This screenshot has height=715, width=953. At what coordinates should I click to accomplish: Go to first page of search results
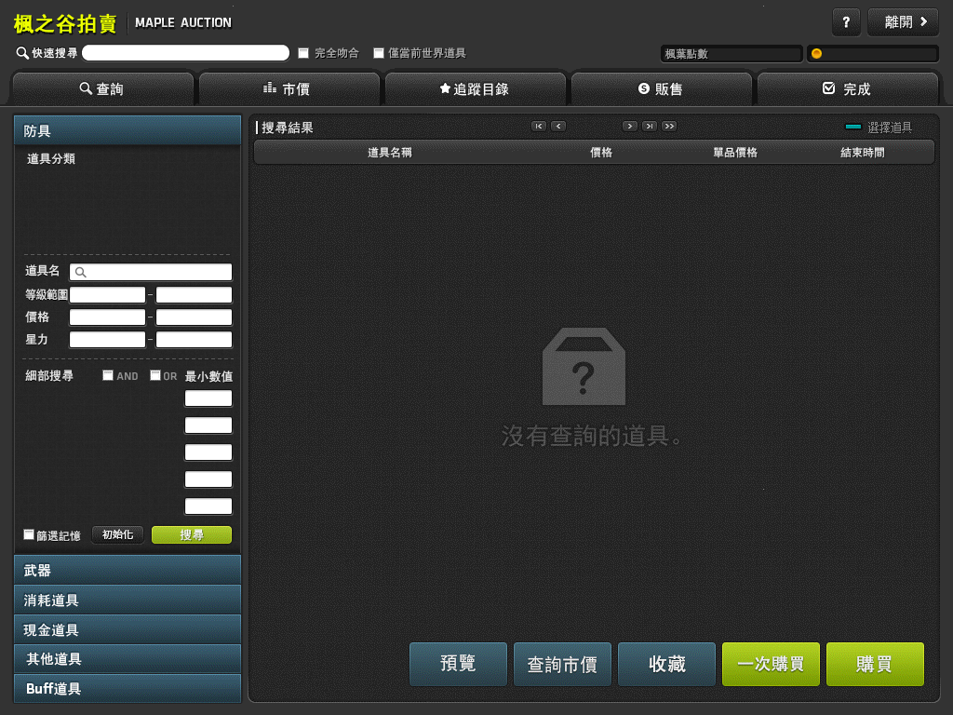pyautogui.click(x=539, y=127)
